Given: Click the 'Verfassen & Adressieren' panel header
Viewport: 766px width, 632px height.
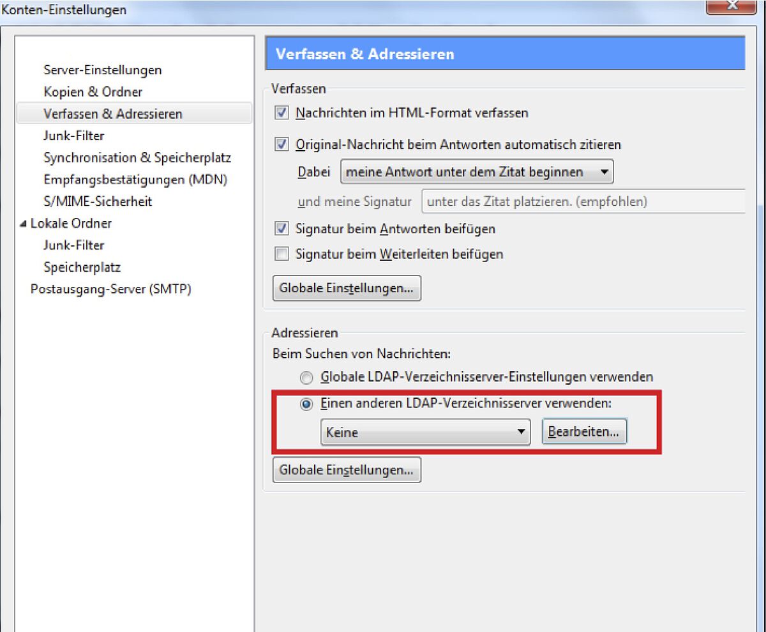Looking at the screenshot, I should 505,54.
